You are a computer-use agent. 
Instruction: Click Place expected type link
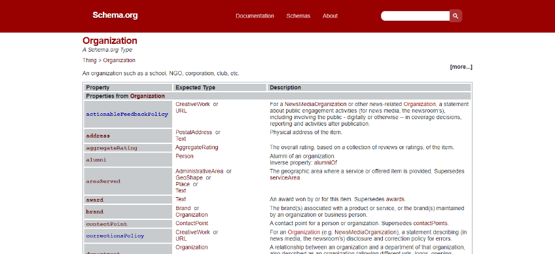[x=183, y=184]
